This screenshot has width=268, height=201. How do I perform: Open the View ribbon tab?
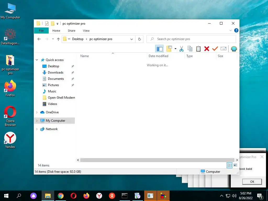tap(86, 31)
